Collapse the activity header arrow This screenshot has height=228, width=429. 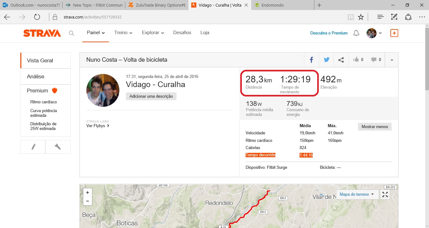(x=392, y=60)
